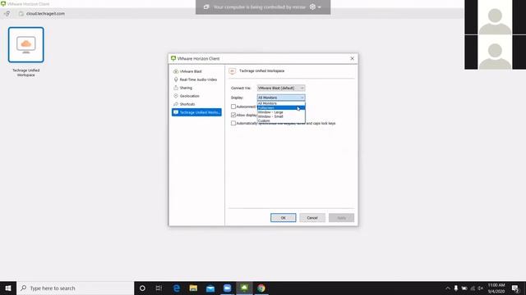Choose Window - Large display option

pos(281,112)
